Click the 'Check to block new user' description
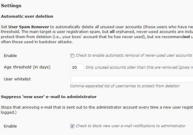Screen dimensions: 193x135 [131, 126]
